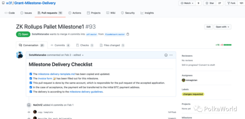Image resolution: width=245 pixels, height=119 pixels.
Task: Click the changes requested label
Action: point(193,94)
